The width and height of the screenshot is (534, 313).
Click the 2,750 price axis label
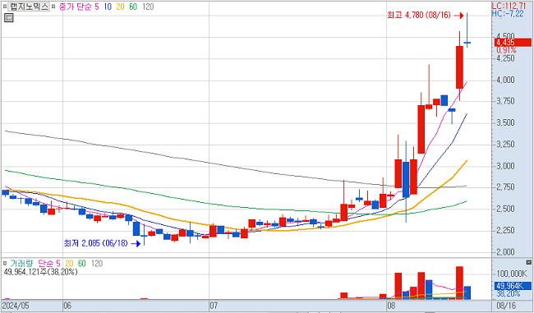pyautogui.click(x=505, y=187)
